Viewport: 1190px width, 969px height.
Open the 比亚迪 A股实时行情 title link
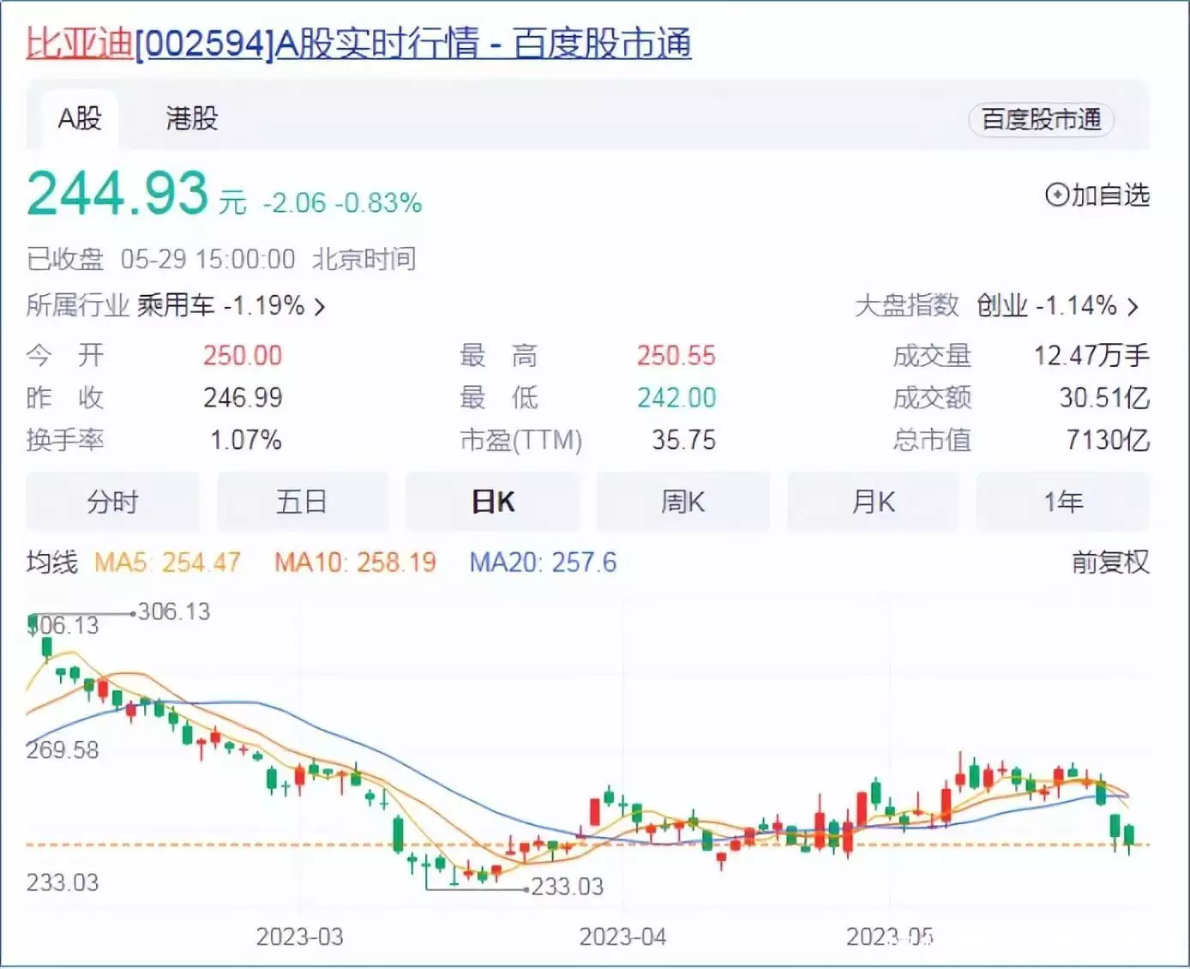358,43
